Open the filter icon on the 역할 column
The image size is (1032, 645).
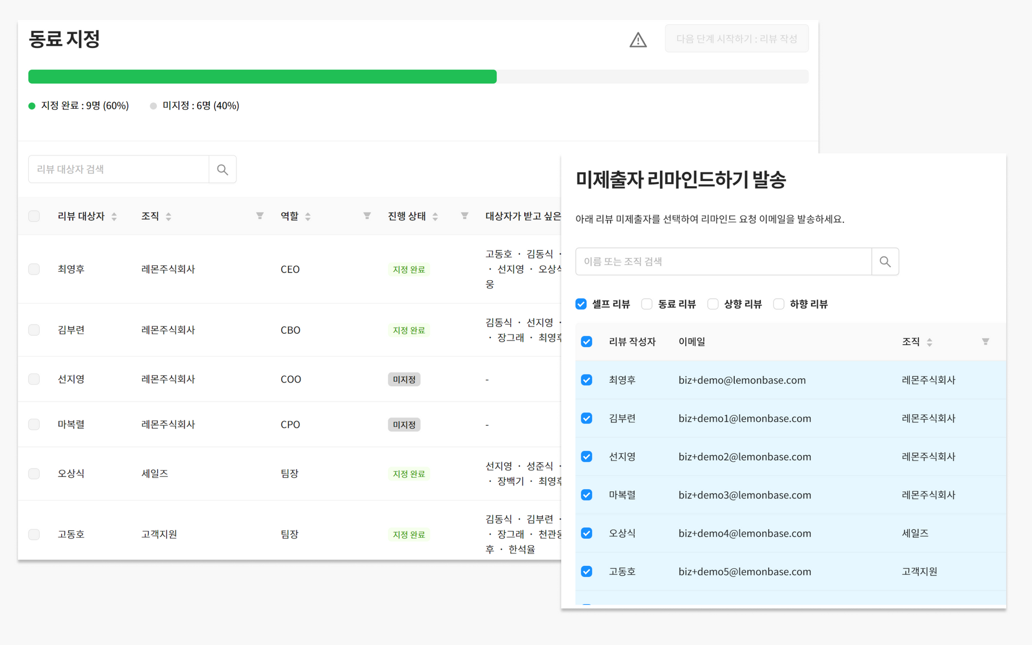coord(366,216)
